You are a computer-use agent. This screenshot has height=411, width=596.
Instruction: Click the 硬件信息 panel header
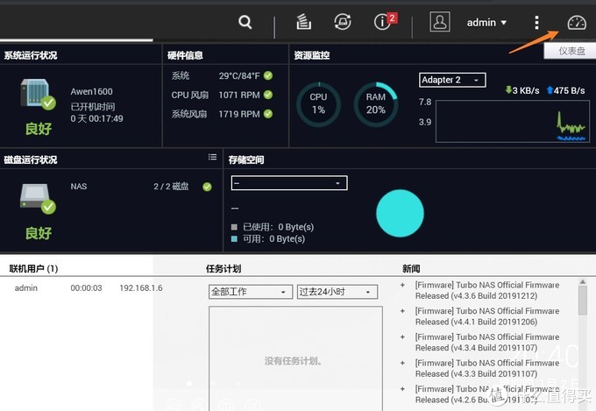click(185, 55)
